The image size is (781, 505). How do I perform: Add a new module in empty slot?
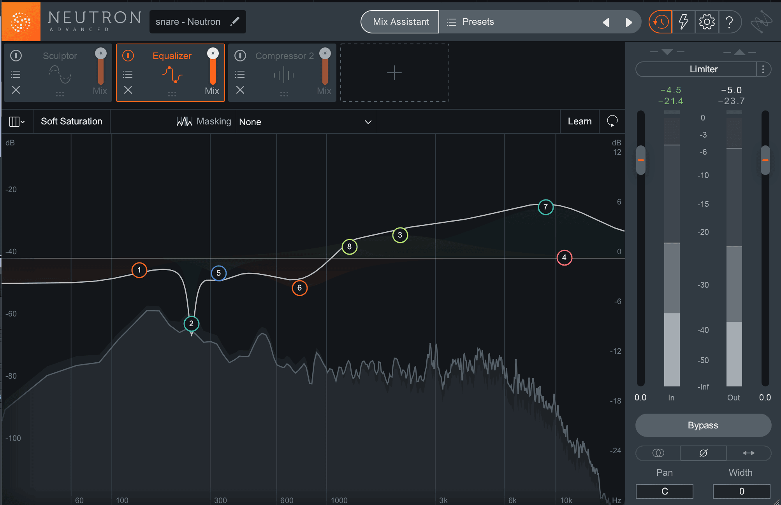pos(394,73)
